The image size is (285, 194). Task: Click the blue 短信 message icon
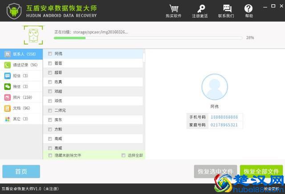8,76
